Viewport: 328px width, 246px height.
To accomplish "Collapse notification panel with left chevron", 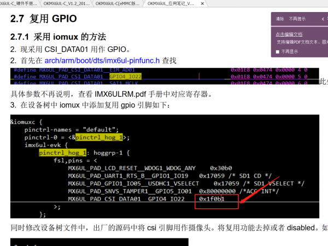I will point(323,19).
